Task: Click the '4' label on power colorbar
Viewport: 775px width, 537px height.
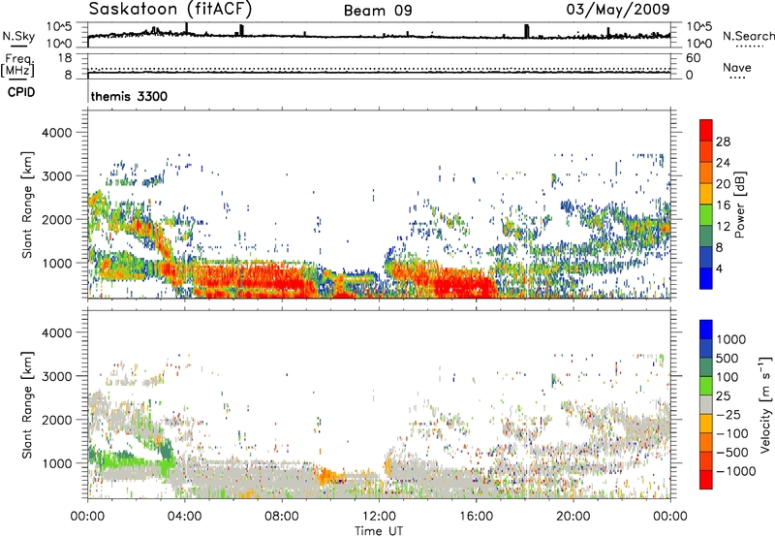Action: (x=720, y=269)
